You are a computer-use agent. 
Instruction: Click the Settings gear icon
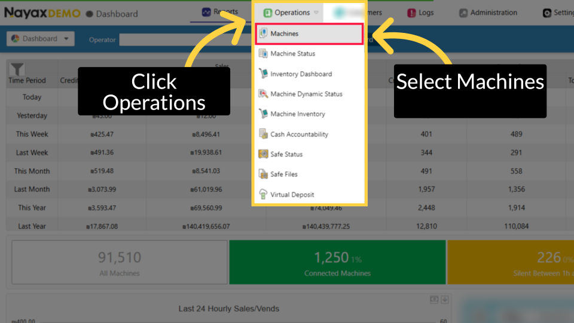(547, 13)
